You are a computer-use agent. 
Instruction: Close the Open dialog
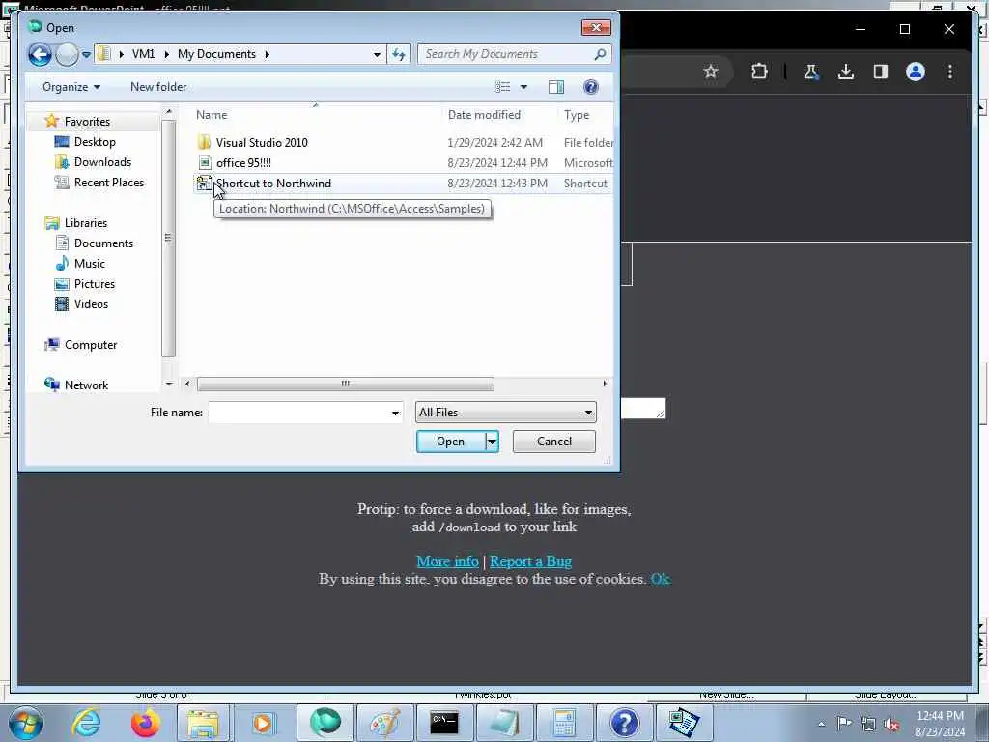pos(596,28)
